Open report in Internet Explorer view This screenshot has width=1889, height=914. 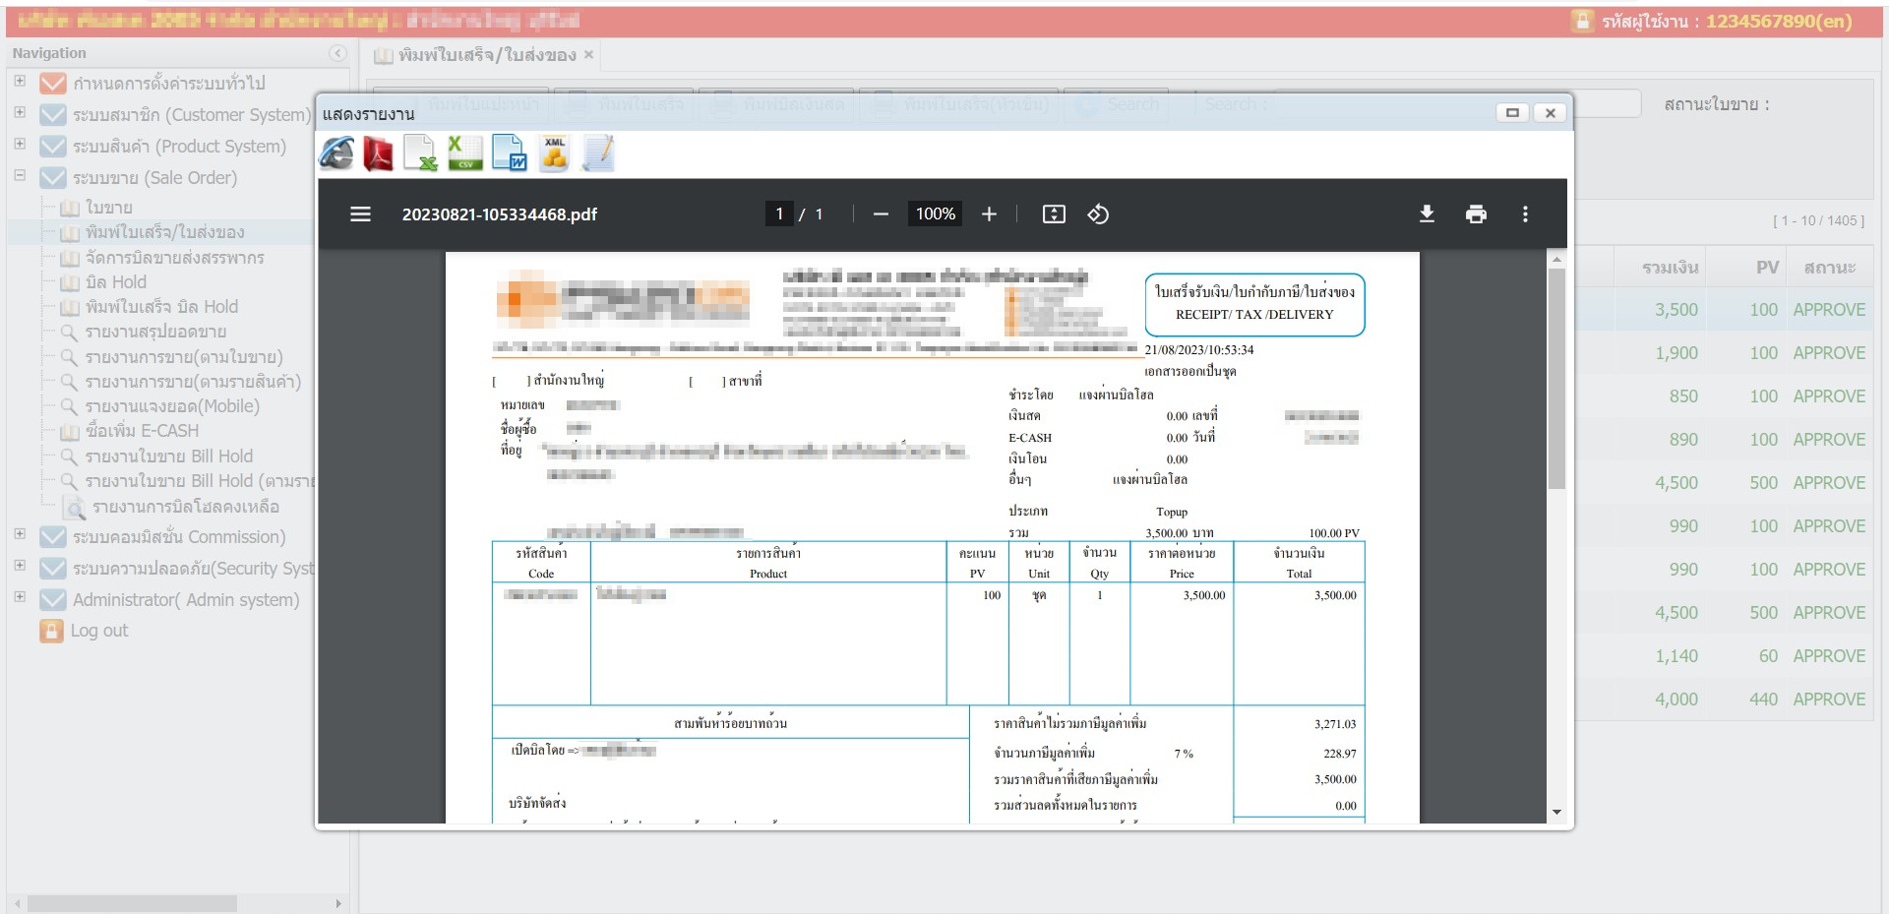(x=336, y=154)
